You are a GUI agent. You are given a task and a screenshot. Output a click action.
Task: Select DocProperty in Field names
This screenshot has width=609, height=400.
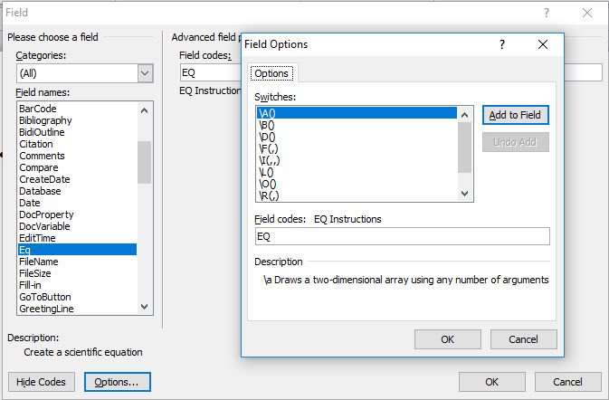(x=78, y=214)
